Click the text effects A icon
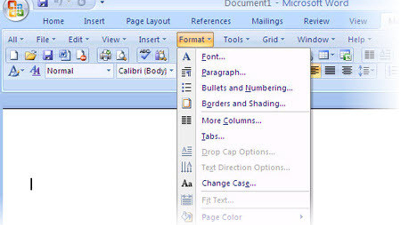Image resolution: width=401 pixels, height=225 pixels. click(x=14, y=71)
